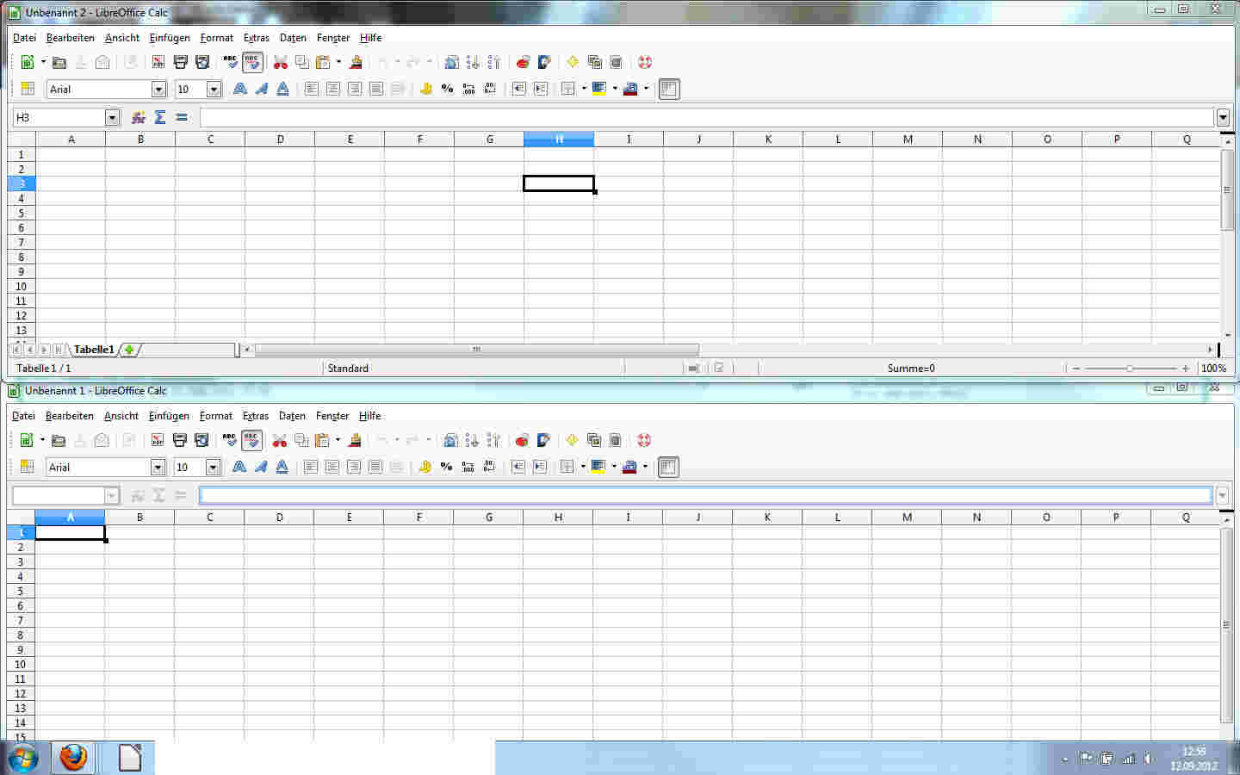Toggle grid lines button in Unbenannt 2
This screenshot has width=1240, height=775.
pyautogui.click(x=669, y=89)
